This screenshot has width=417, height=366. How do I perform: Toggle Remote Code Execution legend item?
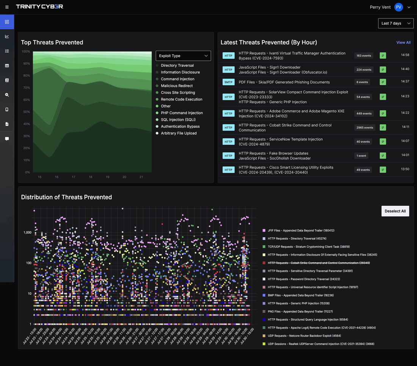click(x=179, y=99)
